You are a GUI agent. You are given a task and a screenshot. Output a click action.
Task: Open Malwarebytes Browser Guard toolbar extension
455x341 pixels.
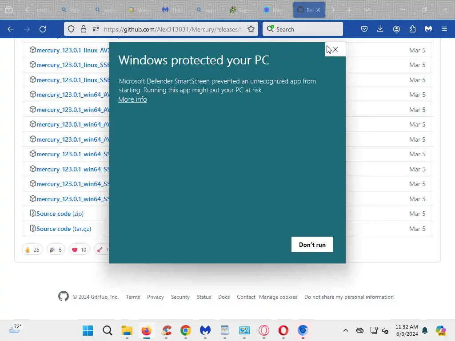[428, 29]
